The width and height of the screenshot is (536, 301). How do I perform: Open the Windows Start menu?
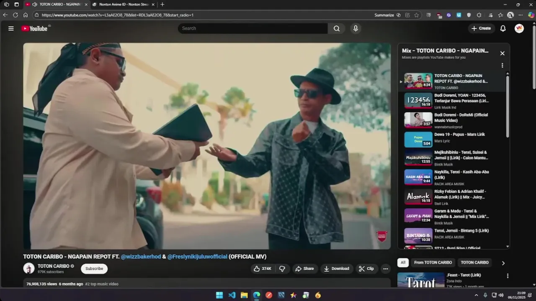(219, 295)
